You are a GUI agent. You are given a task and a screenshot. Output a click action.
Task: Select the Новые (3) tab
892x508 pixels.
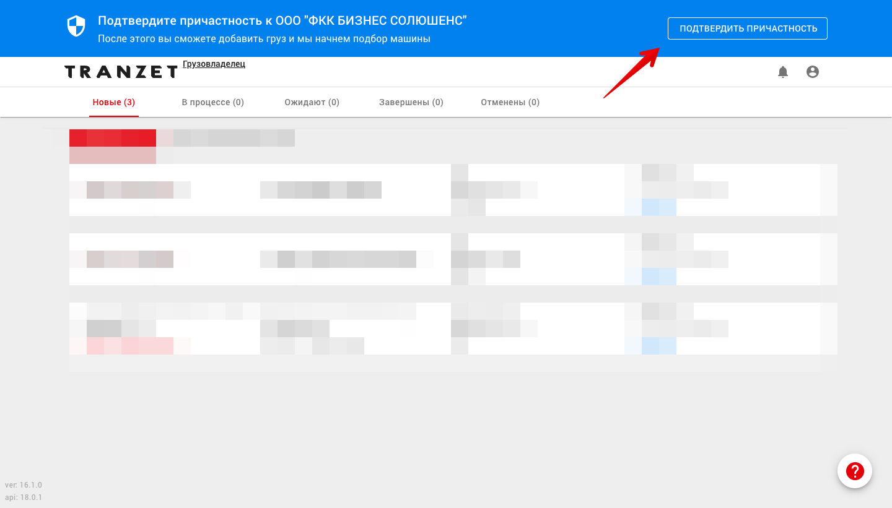114,102
